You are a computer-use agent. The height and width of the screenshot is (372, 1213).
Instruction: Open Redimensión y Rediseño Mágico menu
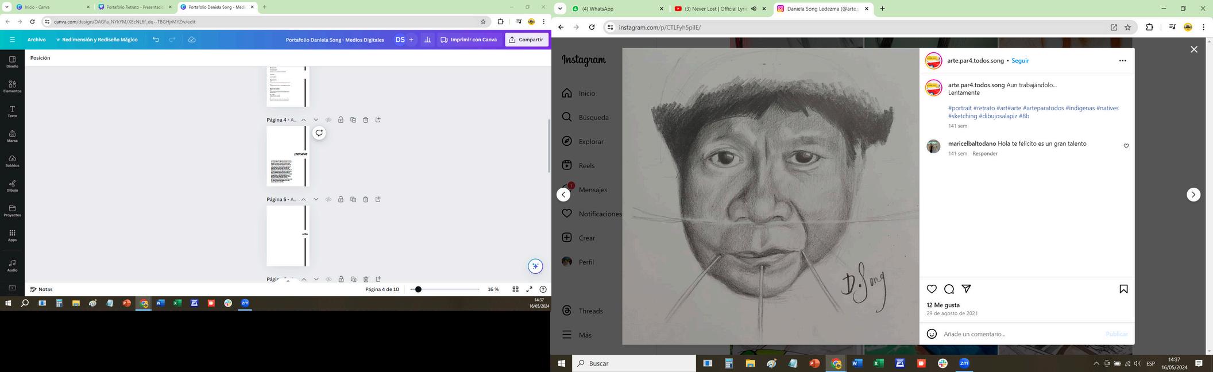tap(96, 40)
